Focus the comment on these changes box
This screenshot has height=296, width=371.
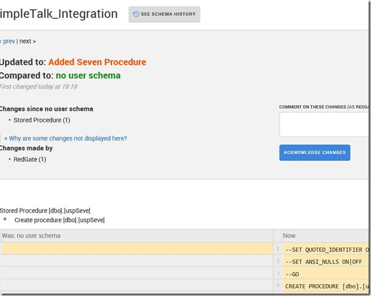[324, 125]
